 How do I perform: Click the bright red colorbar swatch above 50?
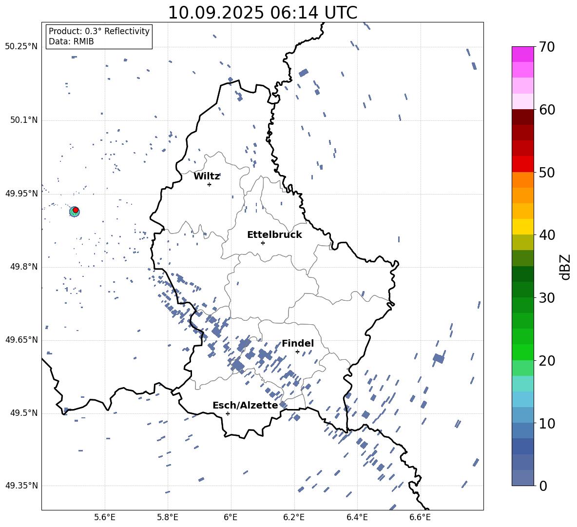(522, 164)
